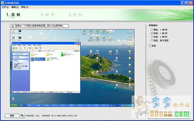The width and height of the screenshot is (194, 121).
Task: Select 快速, 4 帧/秒 capture speed
Action: click(x=159, y=37)
